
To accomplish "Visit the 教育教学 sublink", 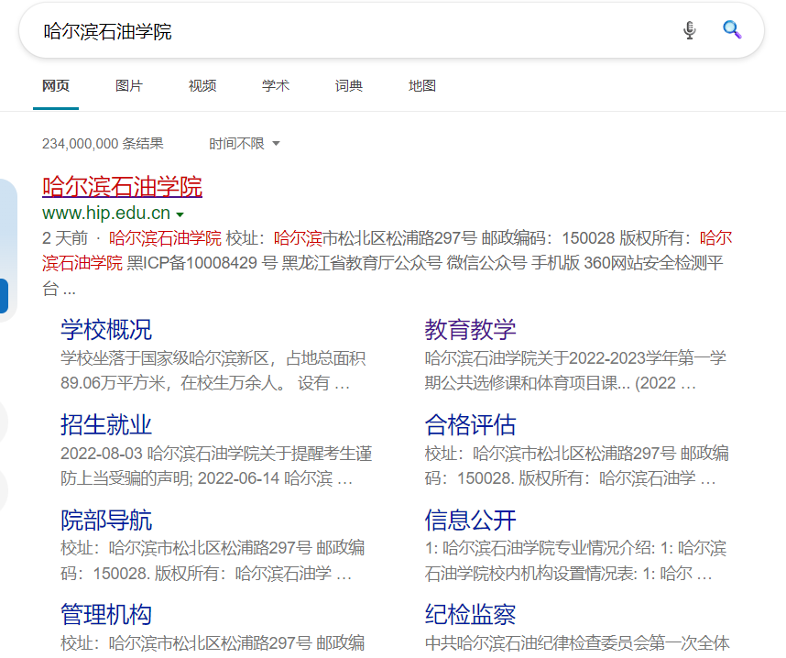I will tap(470, 329).
